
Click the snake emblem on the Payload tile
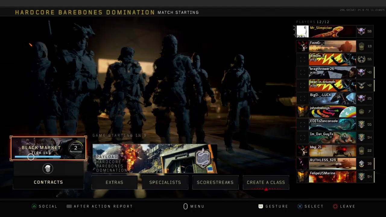(203, 158)
